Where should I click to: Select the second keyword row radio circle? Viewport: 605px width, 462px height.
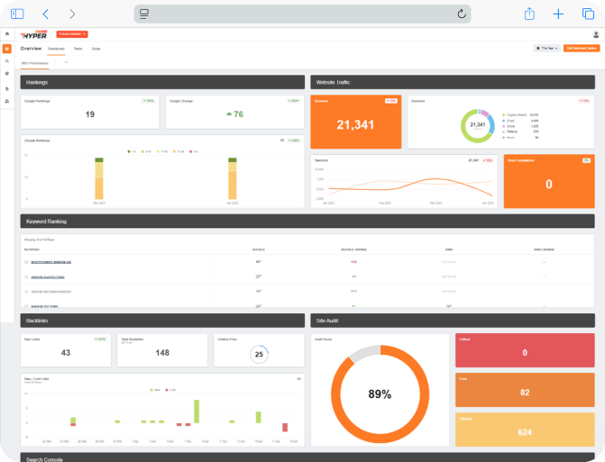(x=26, y=276)
